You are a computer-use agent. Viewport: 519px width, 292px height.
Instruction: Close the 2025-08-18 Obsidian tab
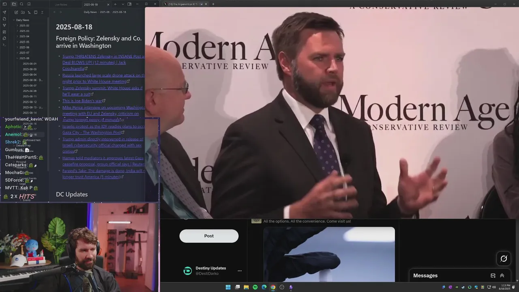pyautogui.click(x=108, y=4)
